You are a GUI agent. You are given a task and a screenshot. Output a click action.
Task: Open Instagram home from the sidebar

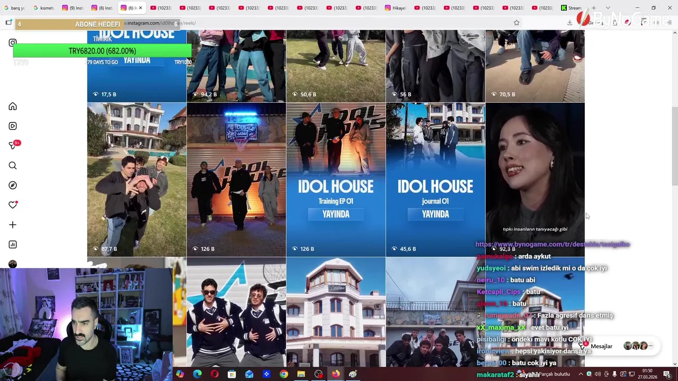tap(13, 106)
